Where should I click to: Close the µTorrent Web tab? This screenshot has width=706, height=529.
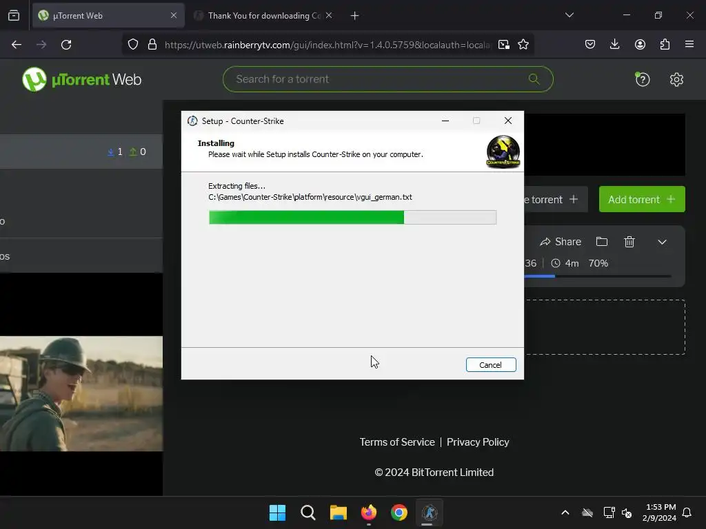coord(174,16)
